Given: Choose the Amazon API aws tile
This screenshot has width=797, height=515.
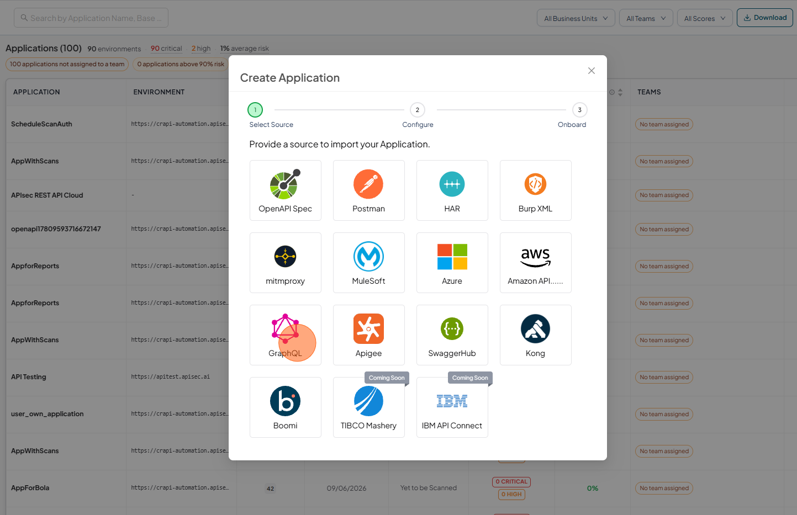Looking at the screenshot, I should click(535, 263).
